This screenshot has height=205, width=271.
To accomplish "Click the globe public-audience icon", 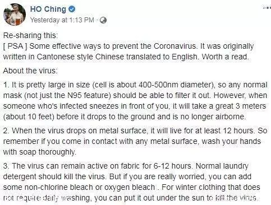I will 103,20.
